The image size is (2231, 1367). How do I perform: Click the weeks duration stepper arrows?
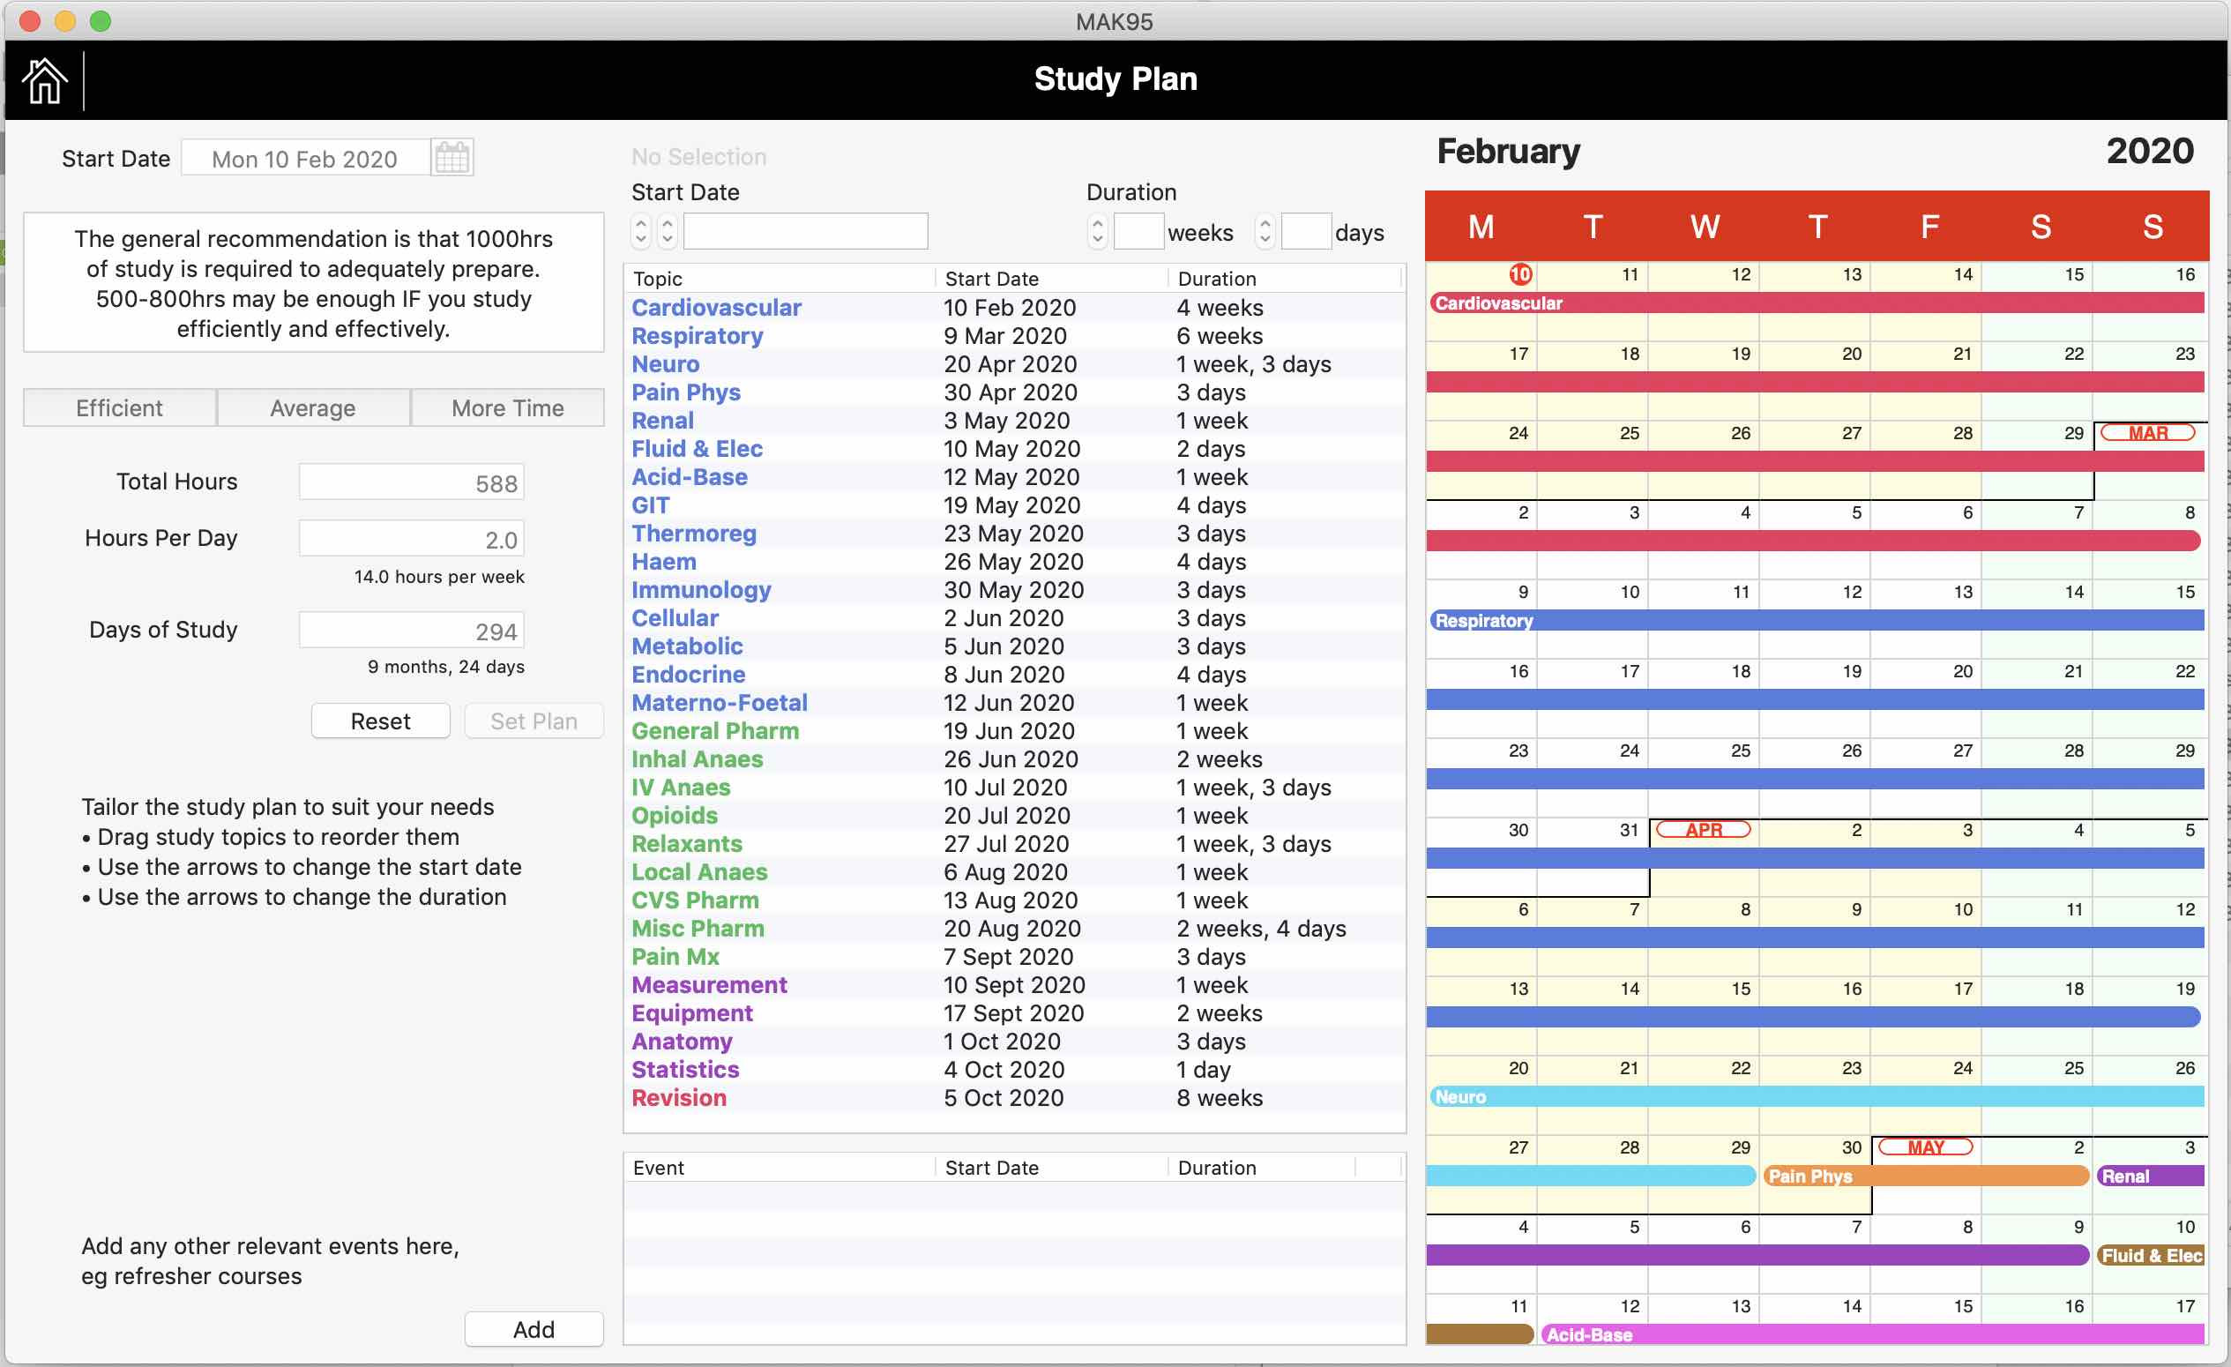pos(1097,232)
